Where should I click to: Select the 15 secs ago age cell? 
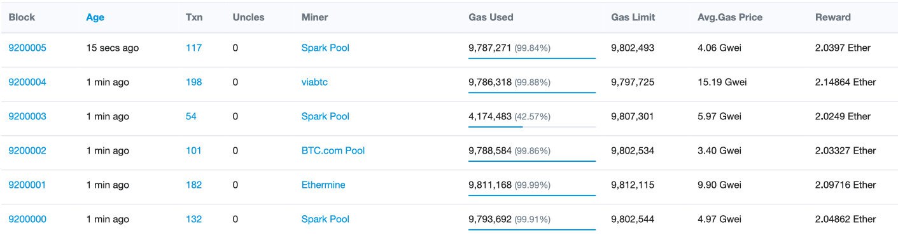113,48
